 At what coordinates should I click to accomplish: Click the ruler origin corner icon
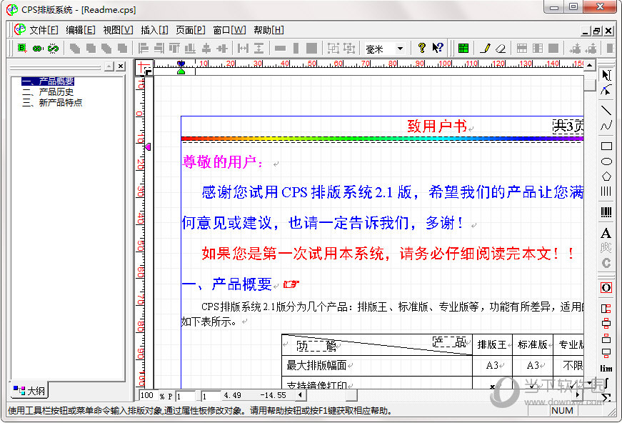144,67
